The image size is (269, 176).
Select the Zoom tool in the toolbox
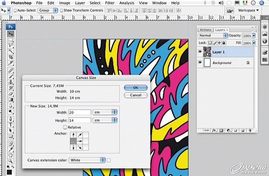point(10,161)
